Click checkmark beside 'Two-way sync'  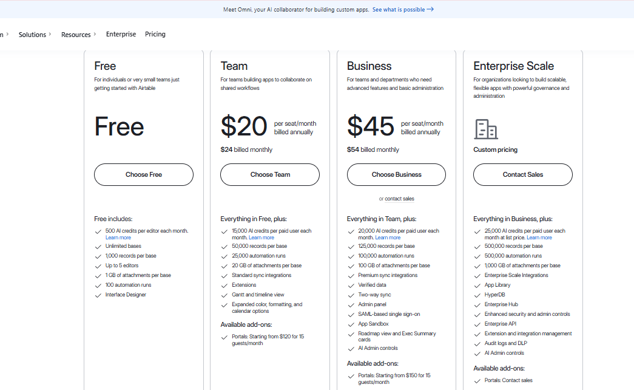pyautogui.click(x=351, y=295)
